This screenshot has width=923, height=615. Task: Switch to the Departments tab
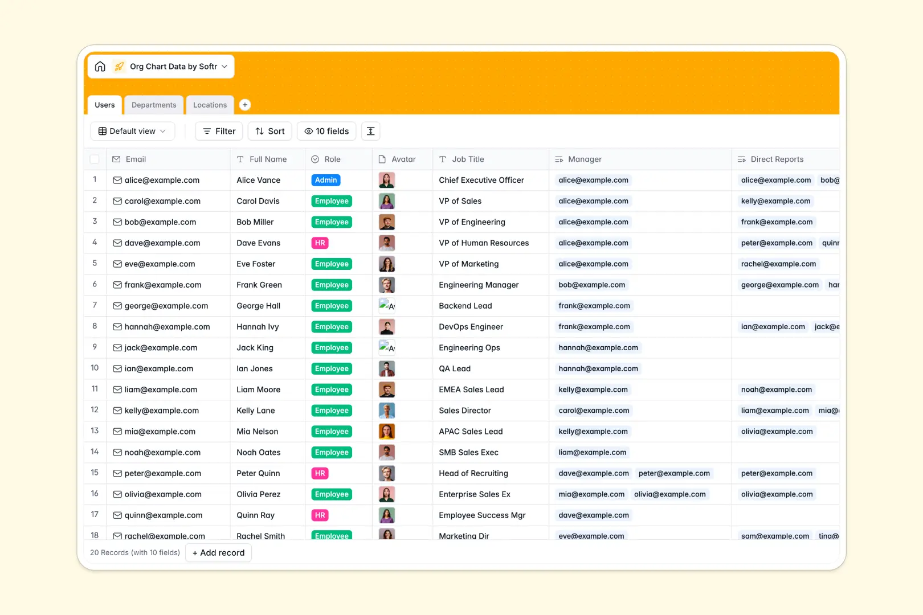(154, 105)
